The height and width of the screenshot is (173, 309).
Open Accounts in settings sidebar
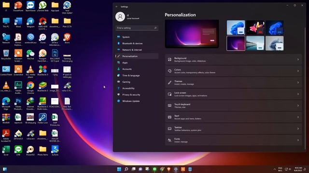[x=137, y=69]
